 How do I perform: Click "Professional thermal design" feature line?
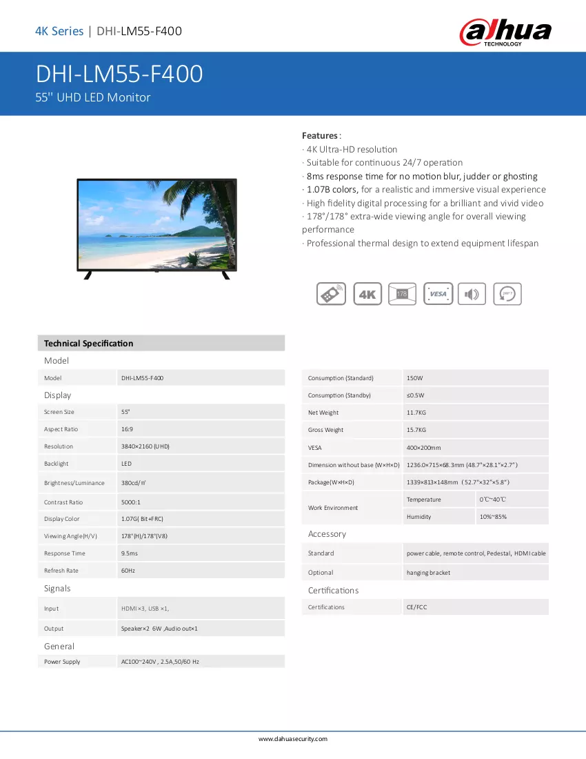423,243
